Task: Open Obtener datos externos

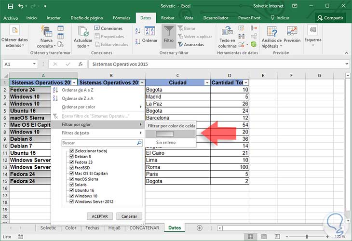Action: pos(14,36)
